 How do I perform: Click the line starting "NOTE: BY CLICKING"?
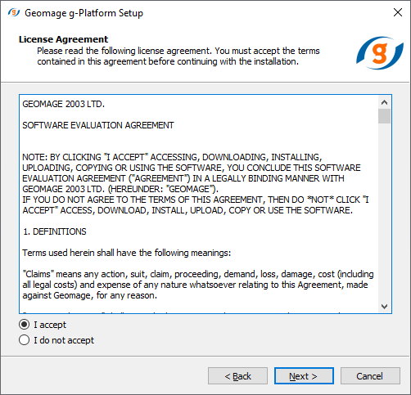tap(172, 157)
